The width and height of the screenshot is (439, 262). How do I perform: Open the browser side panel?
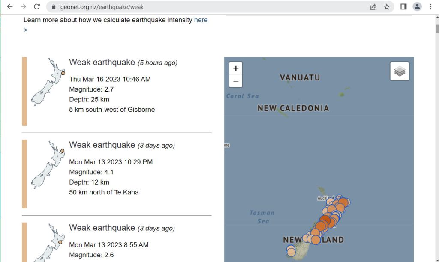403,7
